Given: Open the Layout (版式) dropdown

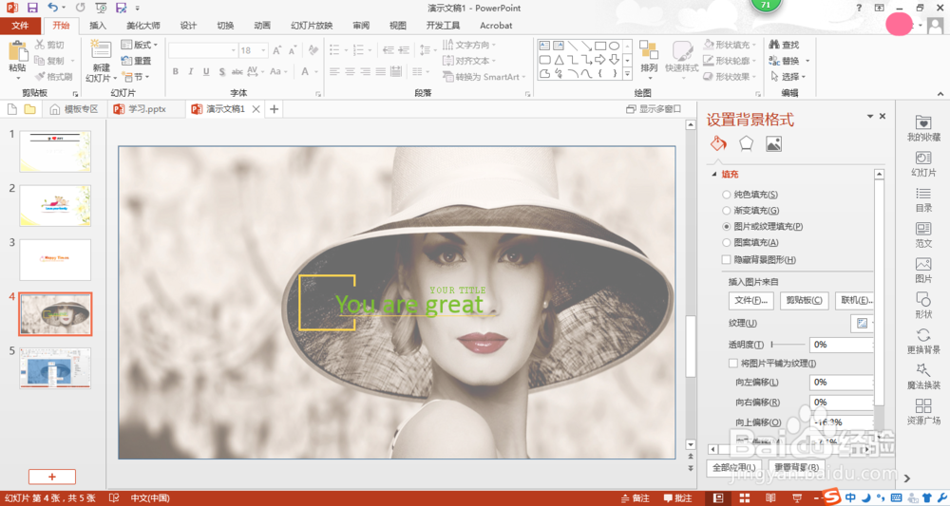Looking at the screenshot, I should 140,45.
